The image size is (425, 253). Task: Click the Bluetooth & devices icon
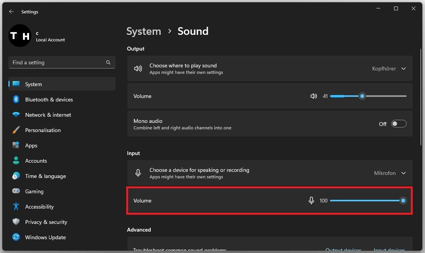coord(16,100)
